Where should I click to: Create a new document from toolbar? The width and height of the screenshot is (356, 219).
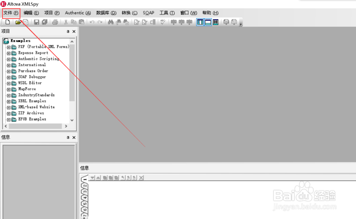click(8, 22)
